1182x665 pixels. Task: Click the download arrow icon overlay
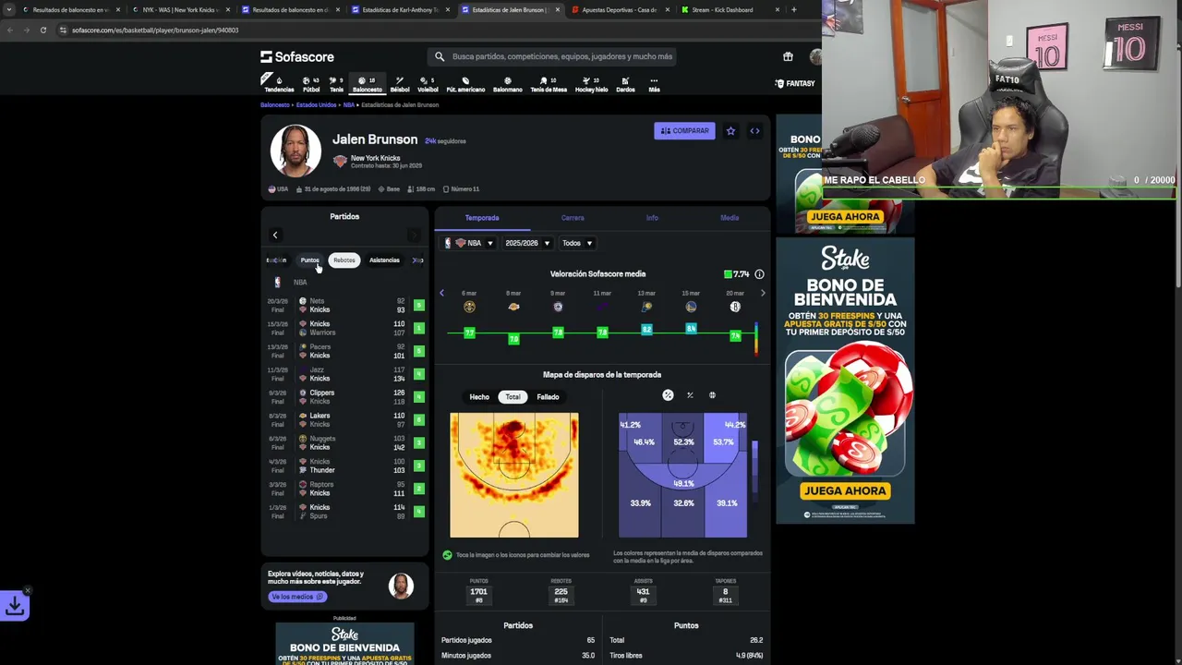point(15,606)
